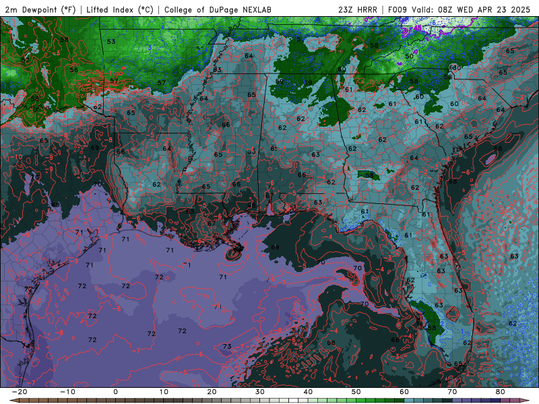This screenshot has width=539, height=404.
Task: Click the 20 tick label on the color scale
Action: pos(212,392)
